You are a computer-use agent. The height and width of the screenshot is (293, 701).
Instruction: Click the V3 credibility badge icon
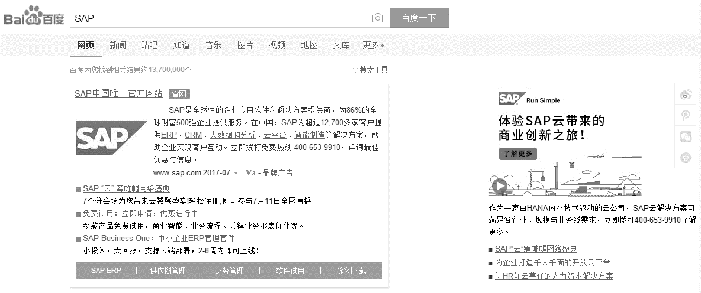click(x=250, y=173)
